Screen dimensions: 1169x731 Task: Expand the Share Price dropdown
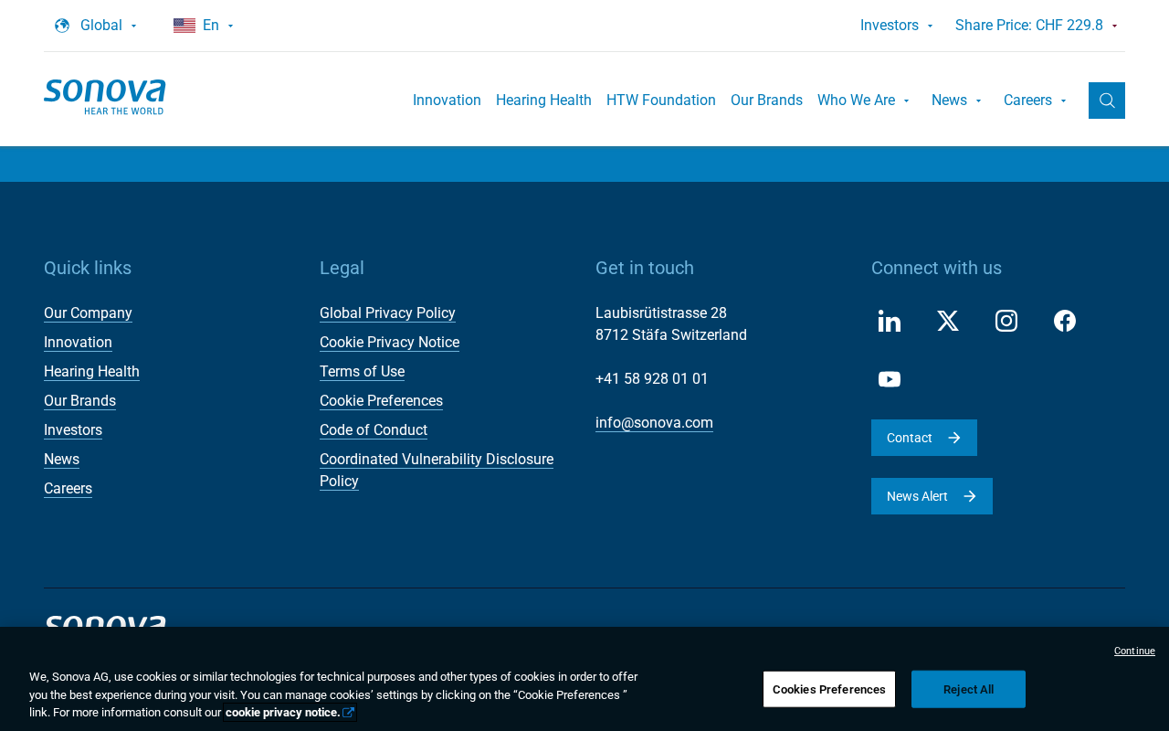[x=1037, y=26]
